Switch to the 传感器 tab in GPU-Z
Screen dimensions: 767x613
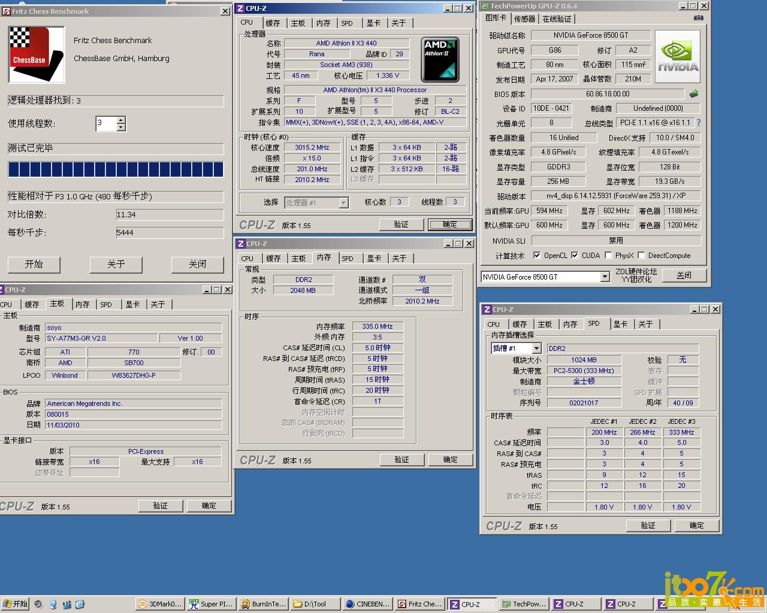pyautogui.click(x=524, y=19)
